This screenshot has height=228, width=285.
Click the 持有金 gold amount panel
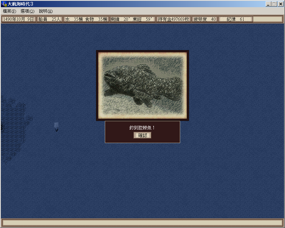point(173,19)
